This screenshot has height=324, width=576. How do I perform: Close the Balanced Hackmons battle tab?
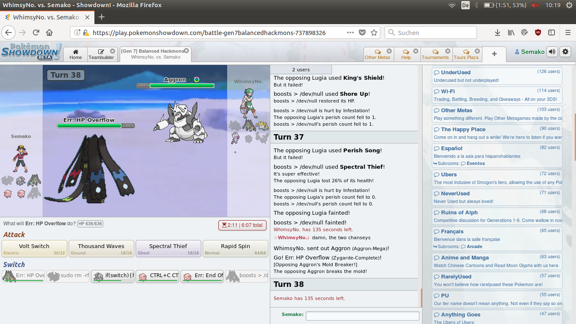click(x=186, y=51)
